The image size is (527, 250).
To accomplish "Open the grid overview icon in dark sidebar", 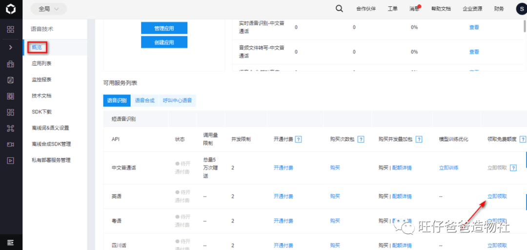I will pos(11,29).
